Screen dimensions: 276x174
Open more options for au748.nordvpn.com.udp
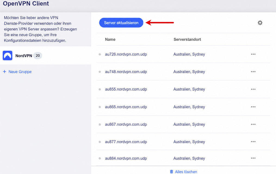[x=253, y=72]
